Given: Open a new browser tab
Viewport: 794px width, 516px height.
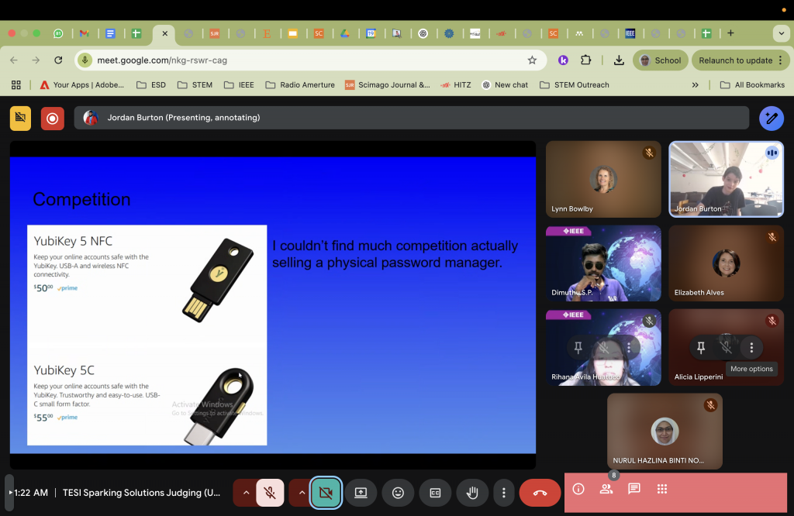Looking at the screenshot, I should [730, 33].
